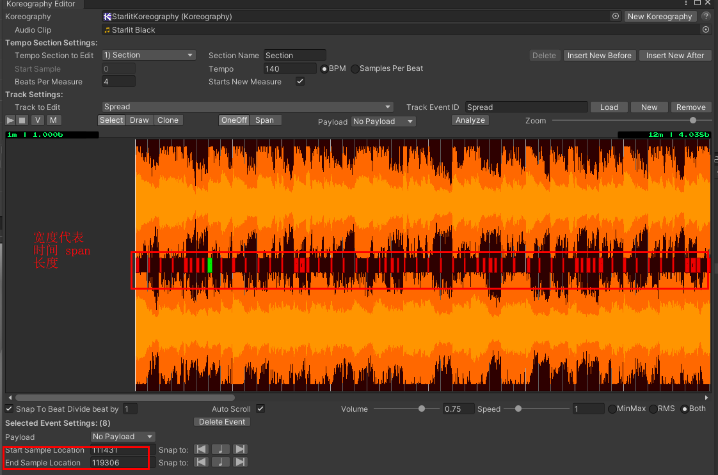Snap start sample to nearest beat note icon
The height and width of the screenshot is (475, 718).
220,449
